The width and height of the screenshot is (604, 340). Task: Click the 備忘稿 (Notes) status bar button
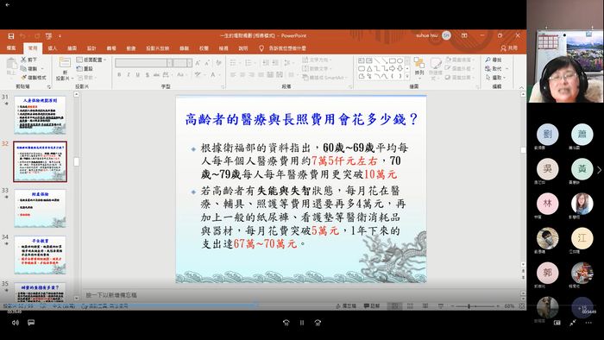click(x=346, y=306)
